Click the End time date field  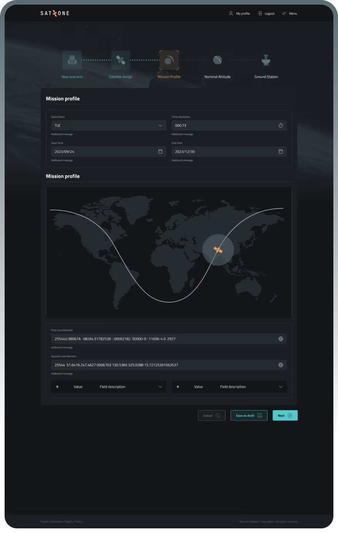pyautogui.click(x=229, y=151)
